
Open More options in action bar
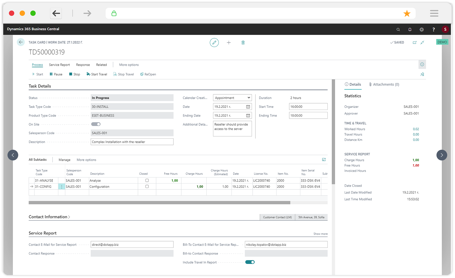129,65
